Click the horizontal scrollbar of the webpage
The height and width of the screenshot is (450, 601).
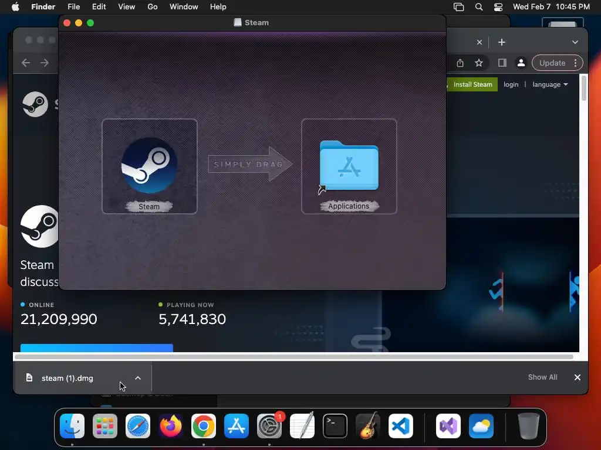(x=293, y=357)
